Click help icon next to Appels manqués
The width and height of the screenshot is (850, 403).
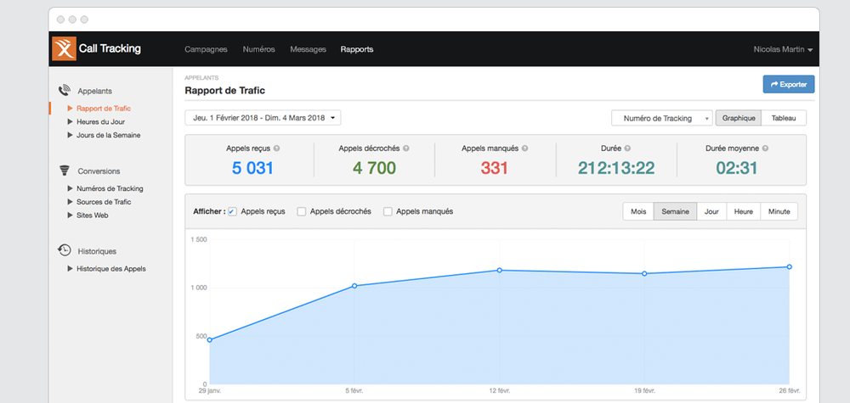click(x=524, y=148)
